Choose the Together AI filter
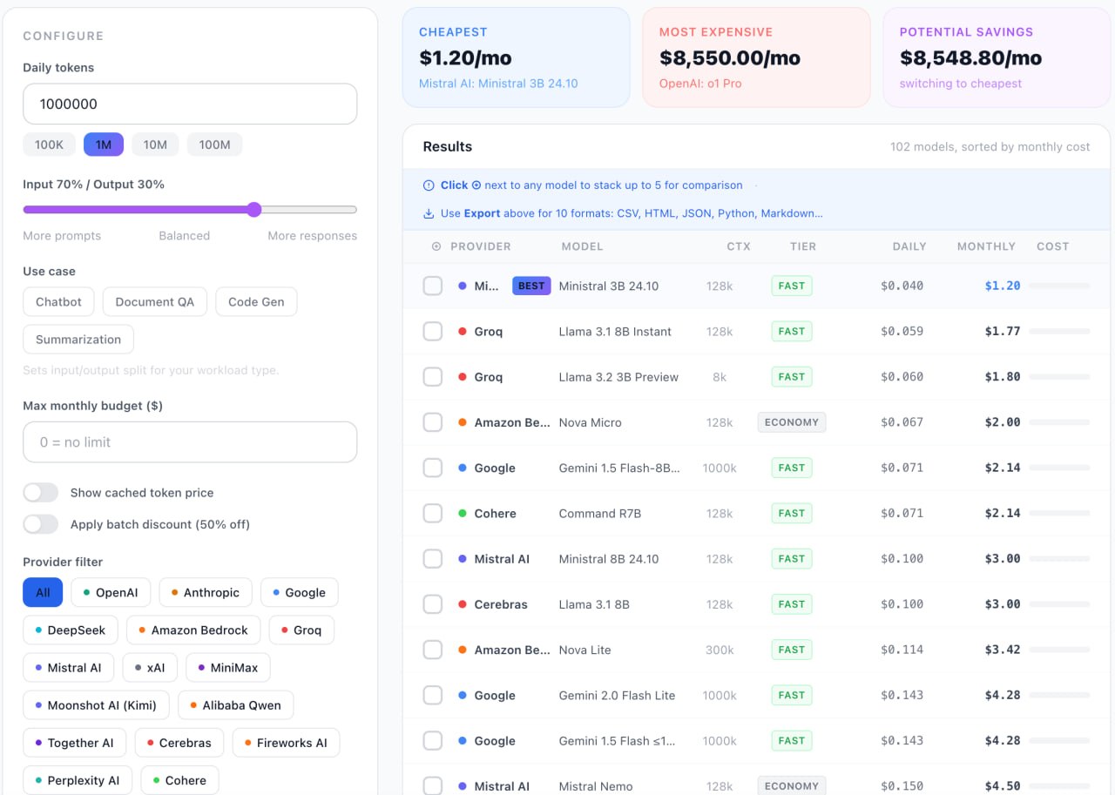 [75, 743]
